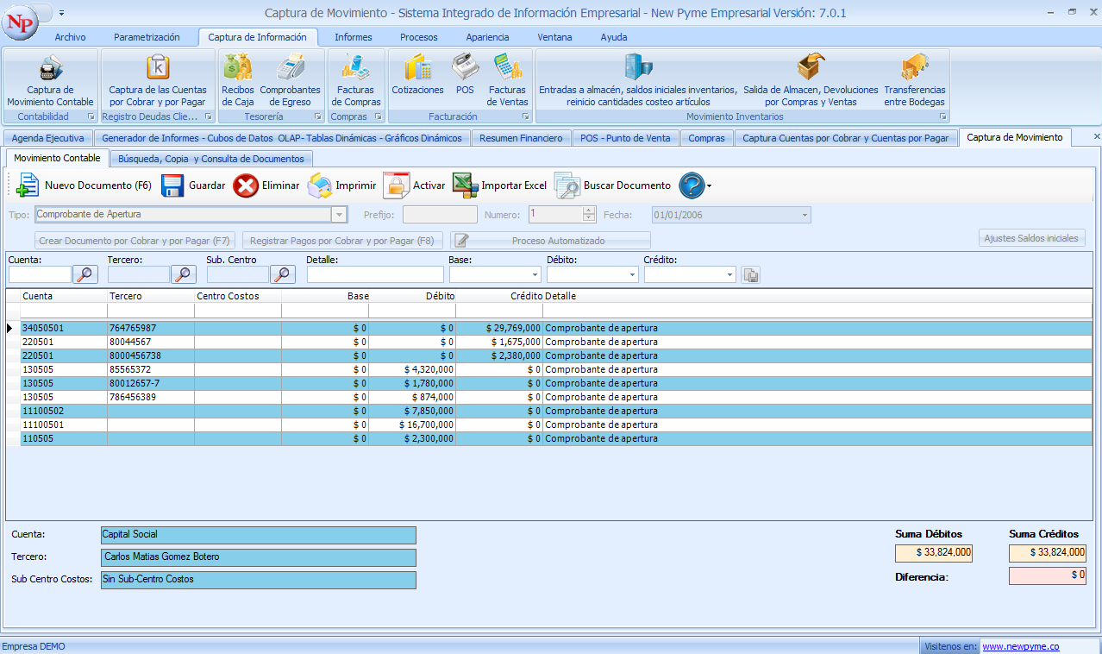Switch to Búsqueda, Copia y Consulta tab

pos(210,159)
